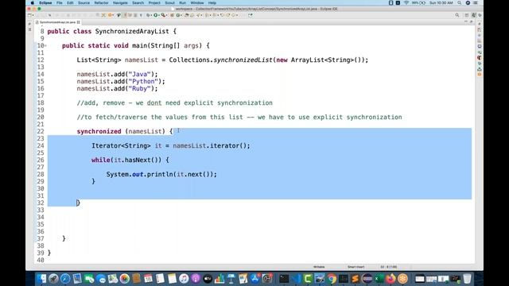The width and height of the screenshot is (509, 286).
Task: Open the Edit menu
Action: click(x=70, y=3)
